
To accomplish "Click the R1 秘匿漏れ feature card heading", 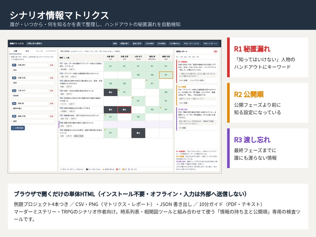I will (x=252, y=49).
